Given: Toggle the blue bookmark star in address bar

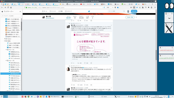Looking at the screenshot, I should point(118,7).
